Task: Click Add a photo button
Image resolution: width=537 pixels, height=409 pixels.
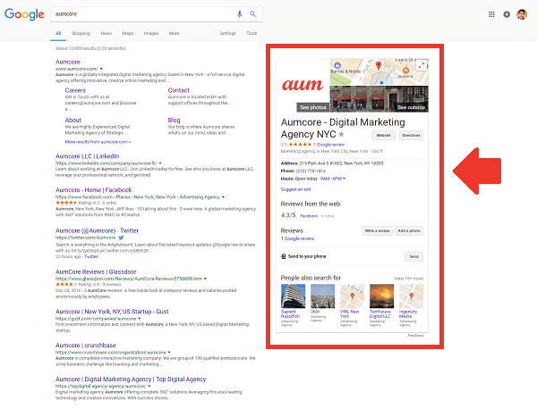Action: pos(409,230)
